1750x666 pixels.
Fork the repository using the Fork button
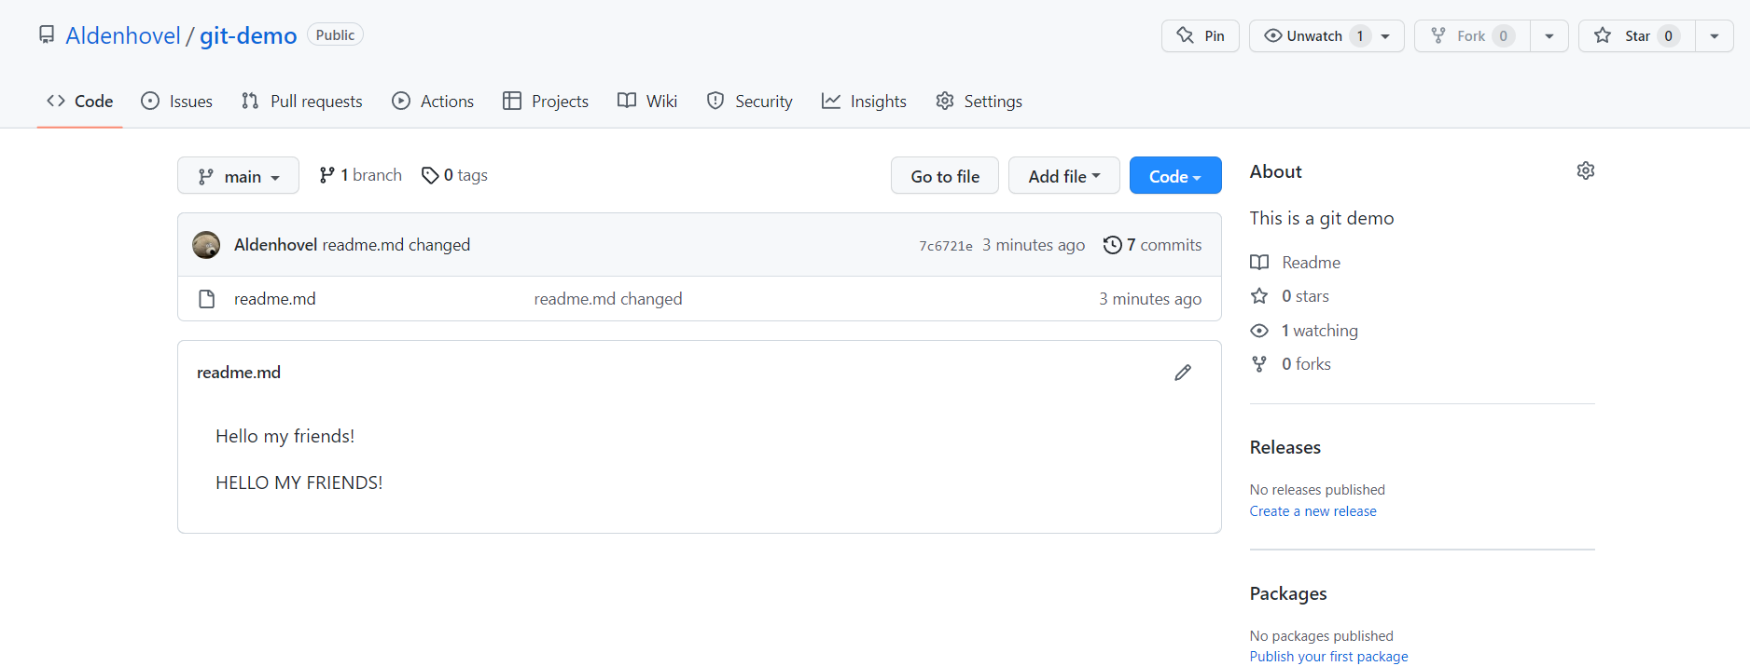[1472, 35]
